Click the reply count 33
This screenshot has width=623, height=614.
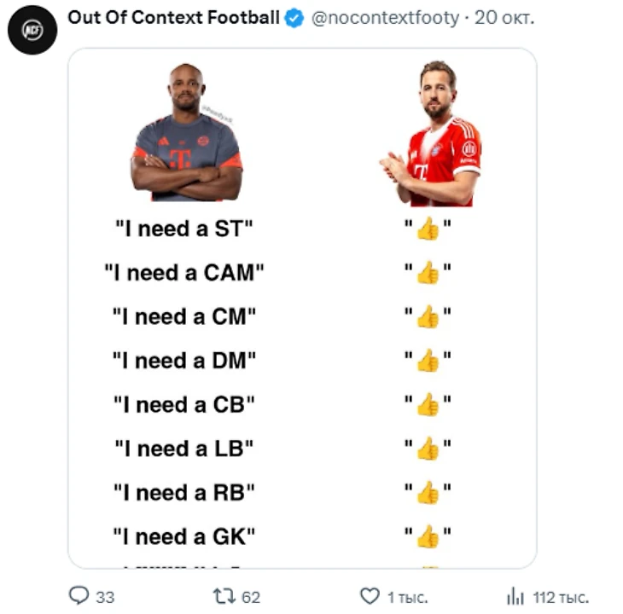pyautogui.click(x=104, y=597)
